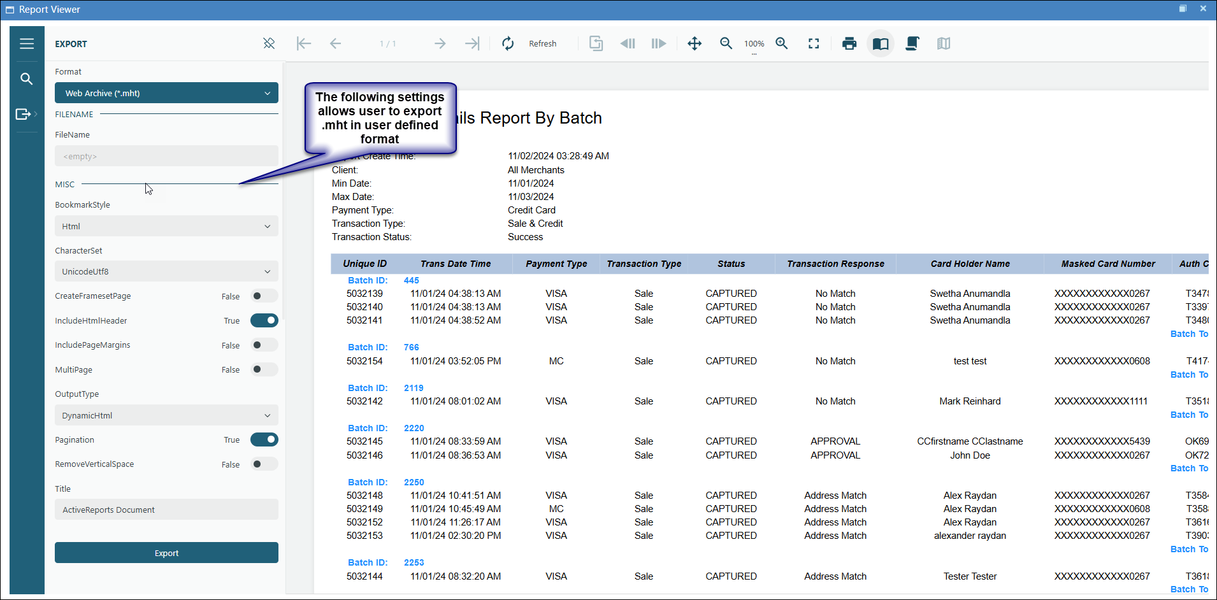Disable the IncludeHtmlHeader toggle
The image size is (1217, 600).
(264, 320)
